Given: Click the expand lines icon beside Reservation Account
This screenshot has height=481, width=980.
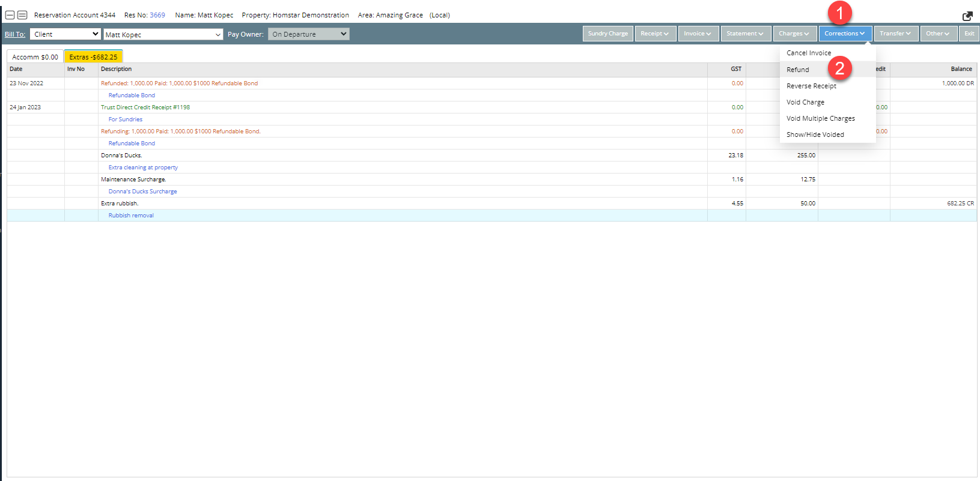Looking at the screenshot, I should pyautogui.click(x=22, y=15).
